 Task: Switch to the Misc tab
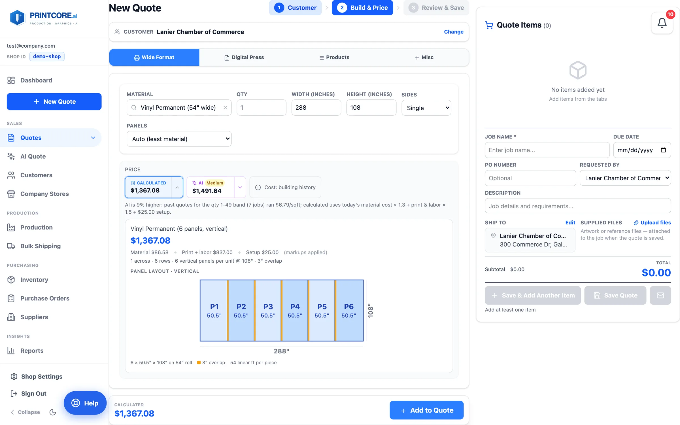[424, 57]
